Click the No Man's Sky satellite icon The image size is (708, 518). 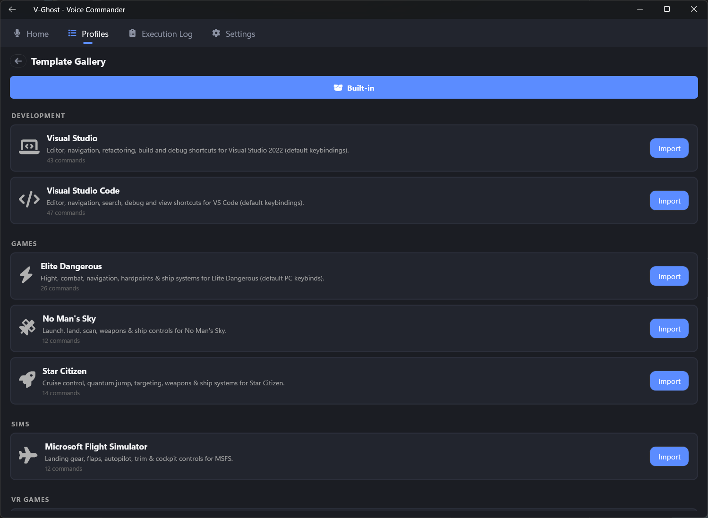[x=27, y=327]
